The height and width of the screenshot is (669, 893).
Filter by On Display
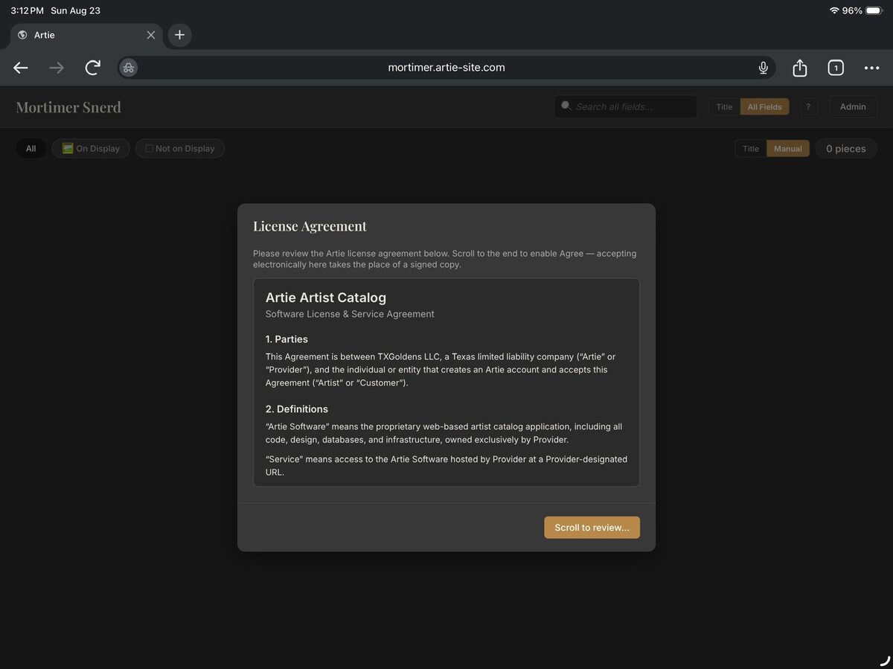(x=91, y=148)
